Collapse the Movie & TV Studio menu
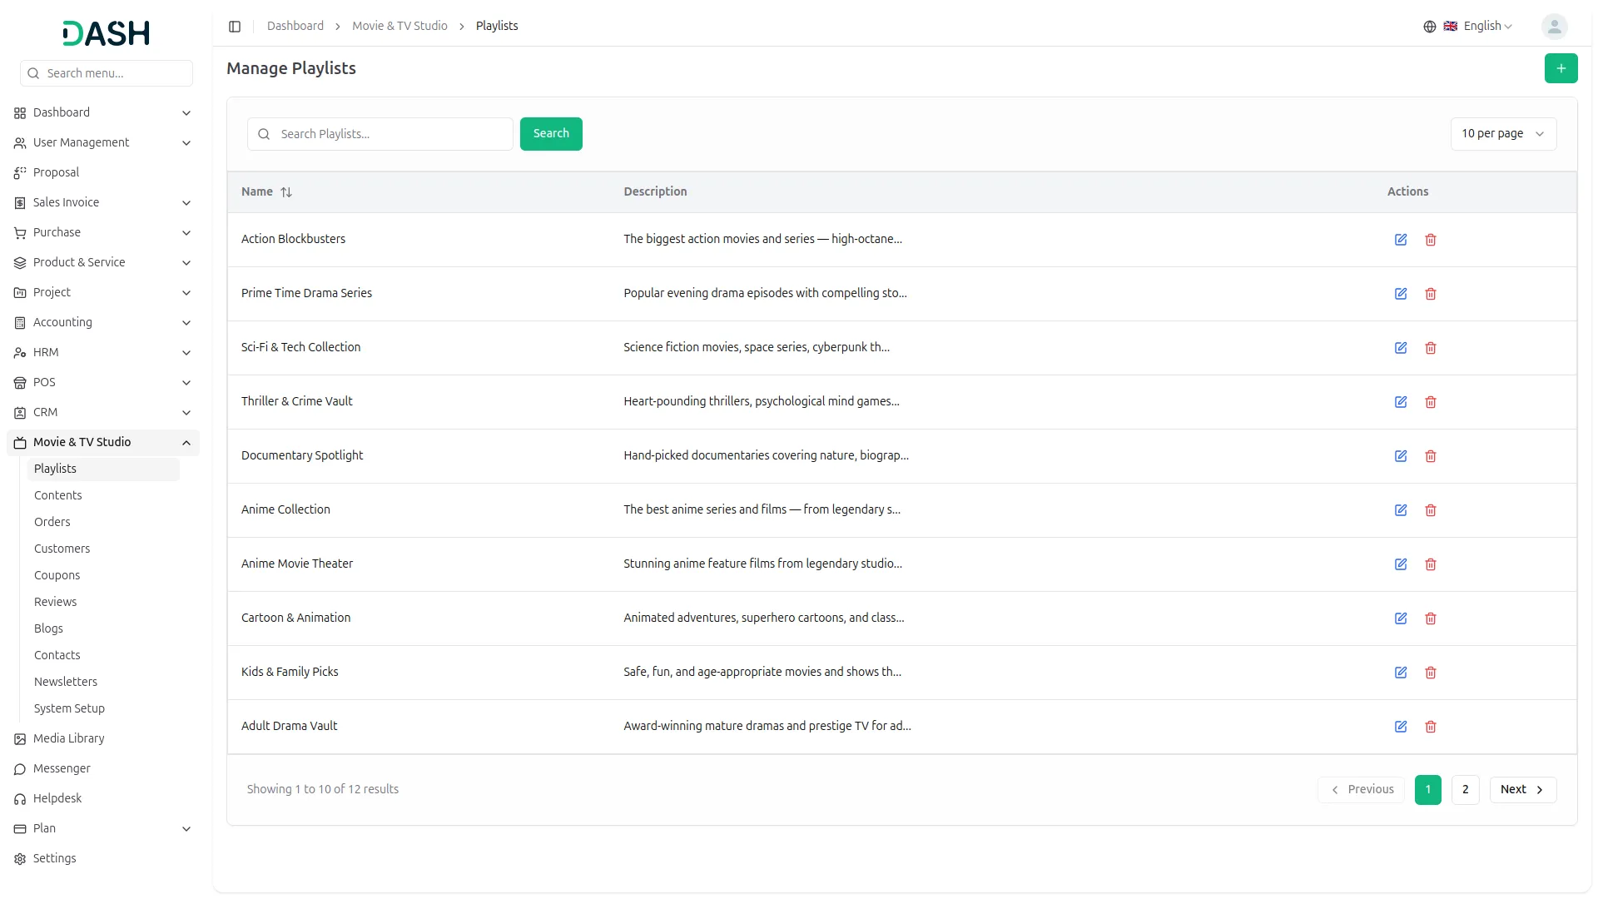This screenshot has height=899, width=1598. point(186,443)
